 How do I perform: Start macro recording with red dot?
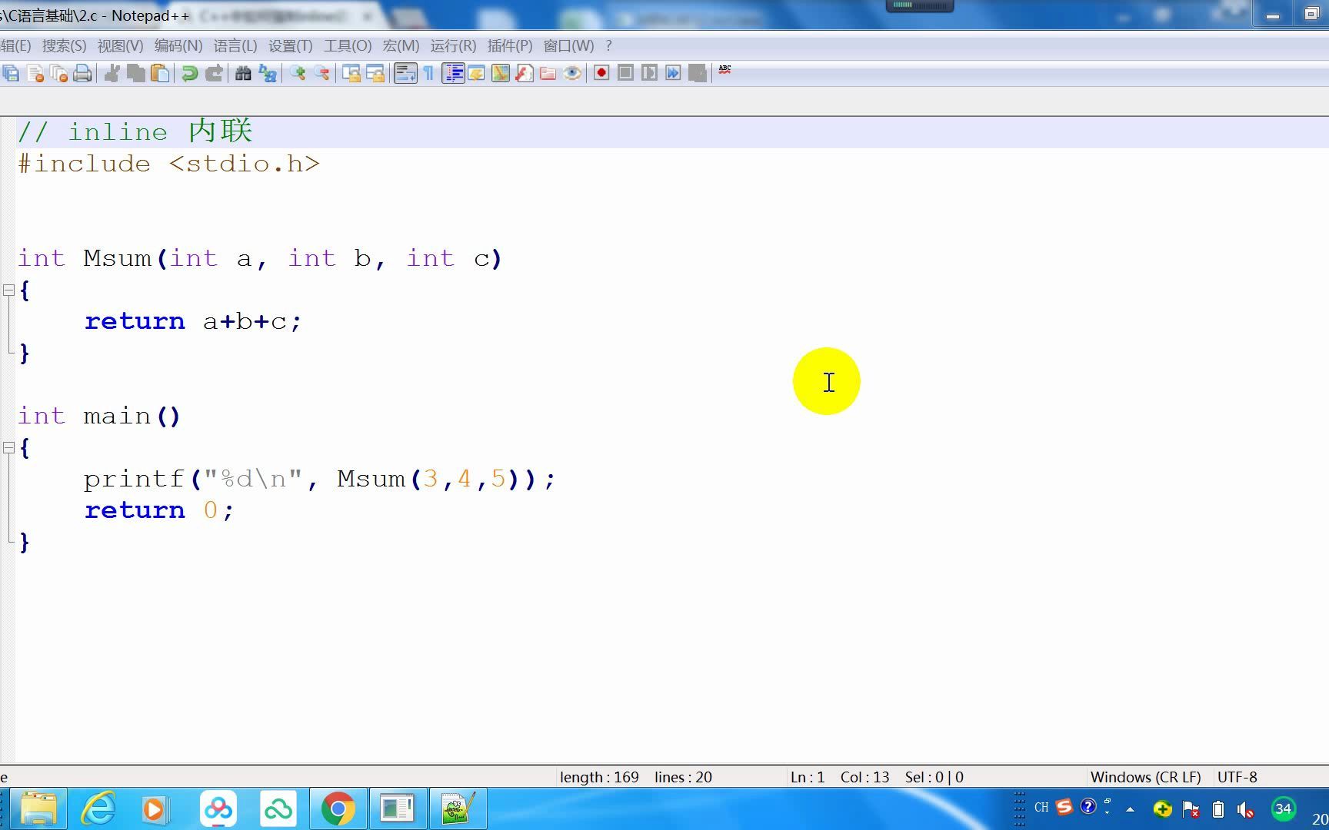point(602,73)
